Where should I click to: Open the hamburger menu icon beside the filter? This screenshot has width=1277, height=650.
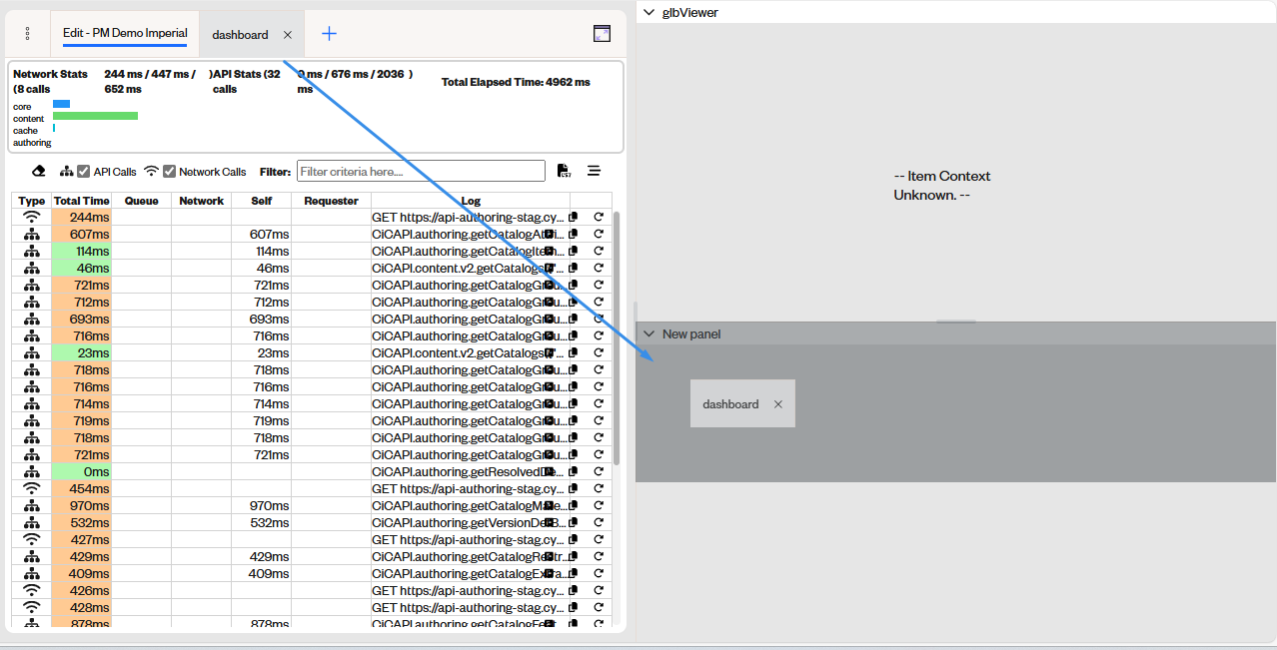point(594,170)
